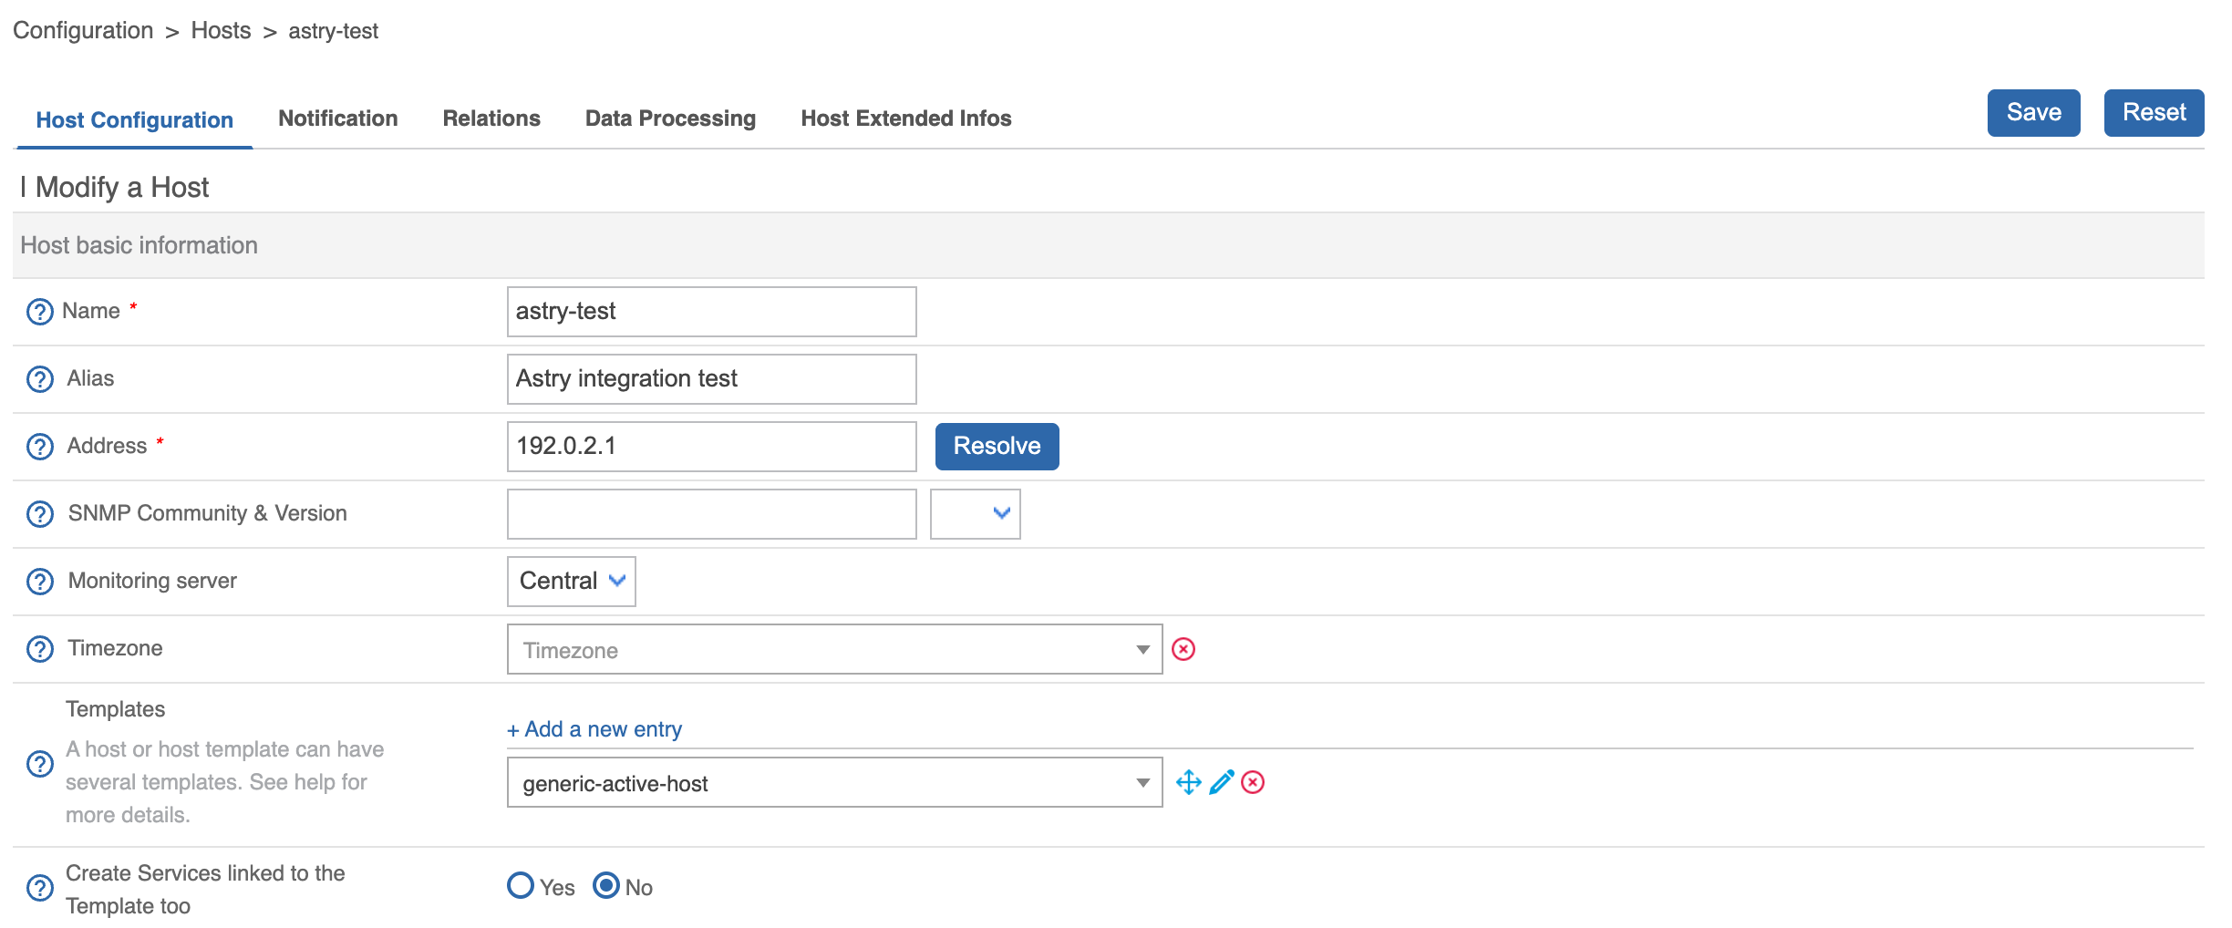The image size is (2232, 928).
Task: Expand the generic-active-host template dropdown
Action: click(x=835, y=782)
